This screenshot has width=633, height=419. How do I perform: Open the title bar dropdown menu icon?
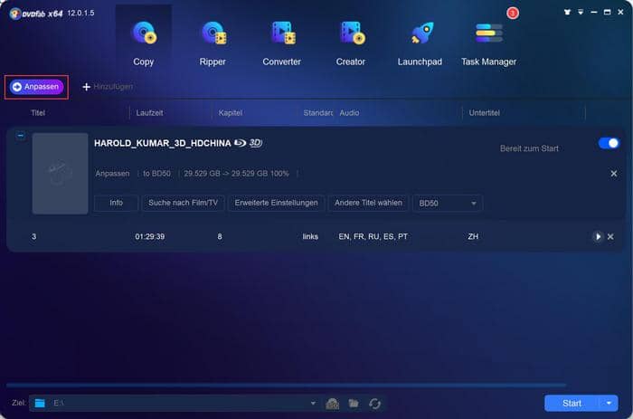point(581,12)
